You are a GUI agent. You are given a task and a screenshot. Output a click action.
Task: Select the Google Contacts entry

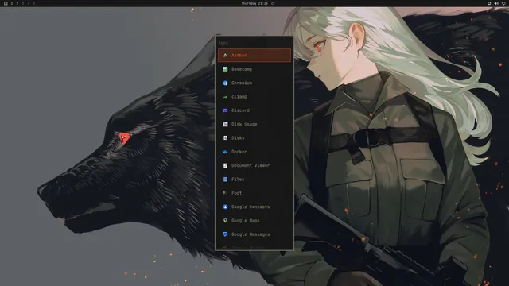click(254, 207)
